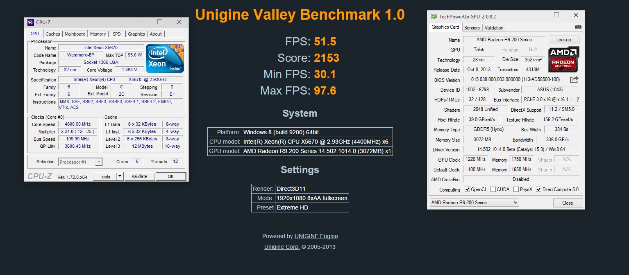629x275 pixels.
Task: Switch to the Mainboard tab
Action: 75,34
